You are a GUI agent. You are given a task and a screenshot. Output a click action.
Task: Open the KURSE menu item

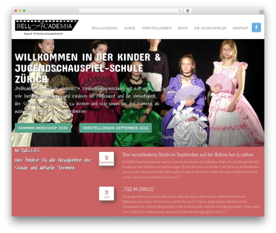click(x=130, y=28)
